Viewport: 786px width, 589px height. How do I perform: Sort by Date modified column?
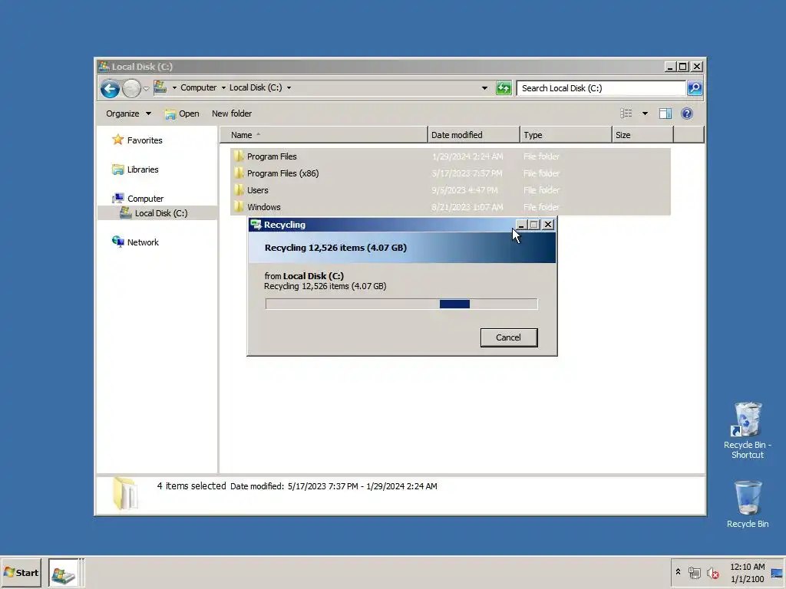coord(474,135)
